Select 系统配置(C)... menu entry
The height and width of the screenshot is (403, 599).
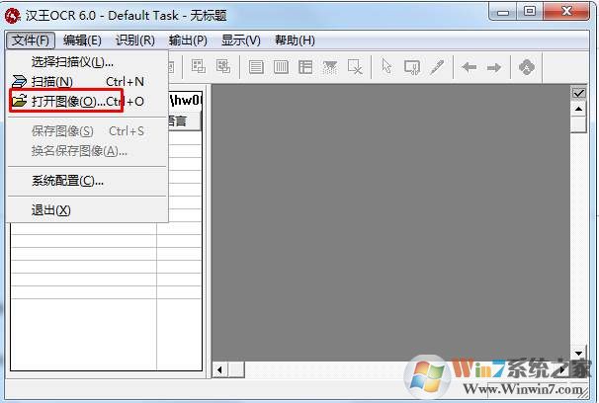point(88,181)
